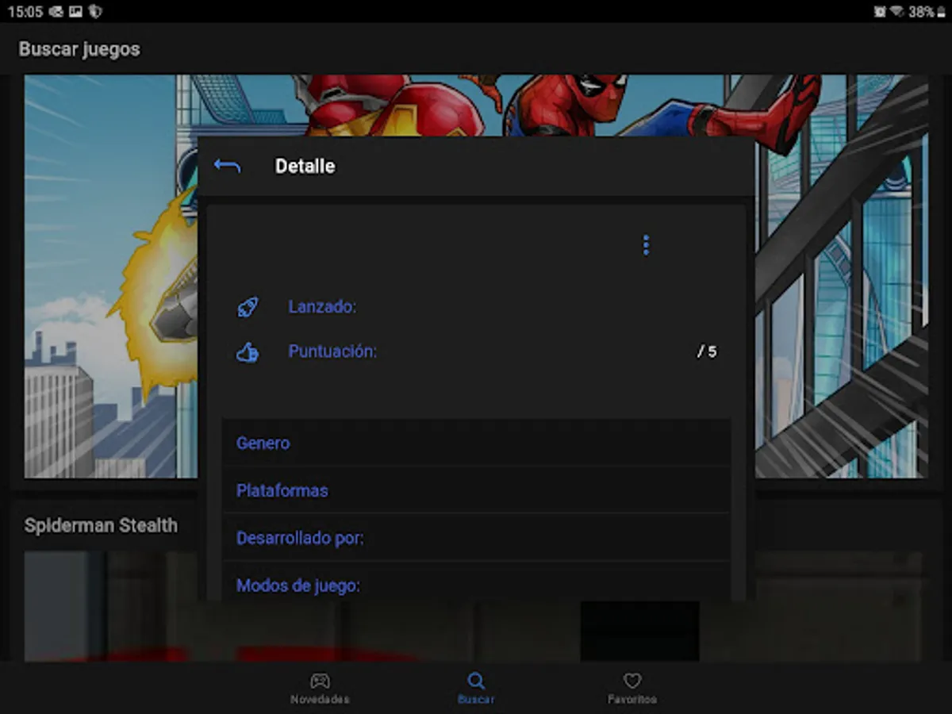The height and width of the screenshot is (714, 952).
Task: Tap the heart Favoritos icon
Action: [632, 681]
